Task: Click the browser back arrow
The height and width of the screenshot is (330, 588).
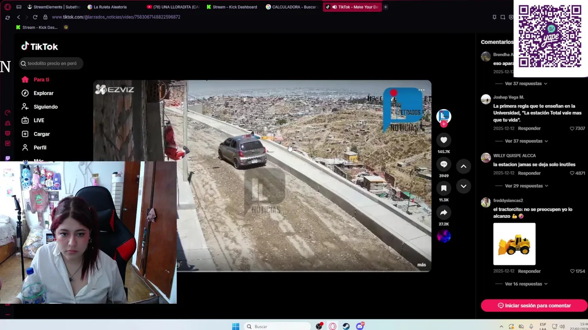Action: [18, 17]
